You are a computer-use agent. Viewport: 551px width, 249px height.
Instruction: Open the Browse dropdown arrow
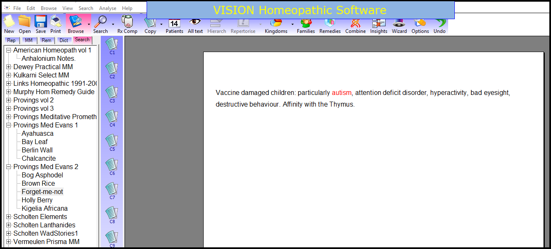coord(89,24)
